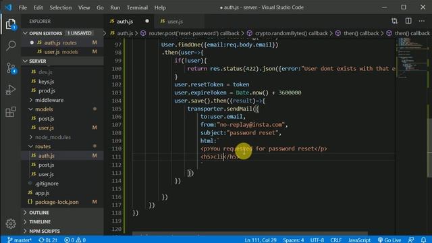This screenshot has height=243, width=432.
Task: Select user.js models in Open Editors
Action: 62,52
